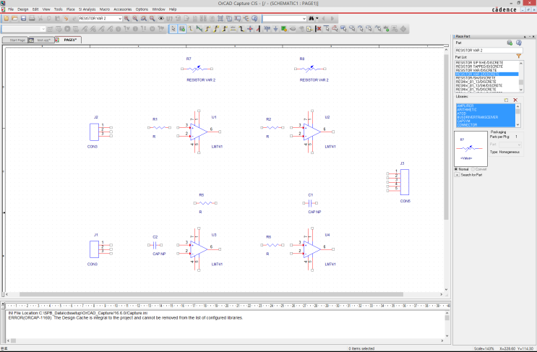Click the schematic horizontal scrollbar

(211, 294)
